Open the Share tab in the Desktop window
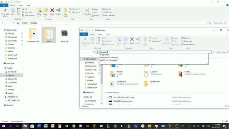The image size is (229, 129). [x=21, y=5]
